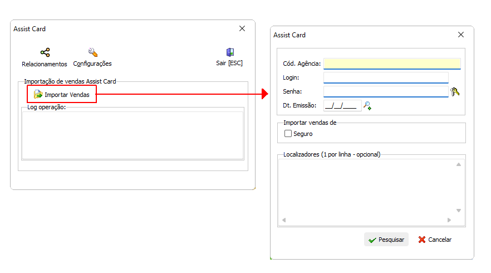Click inside the Log operação box
The image size is (491, 273).
tap(132, 135)
